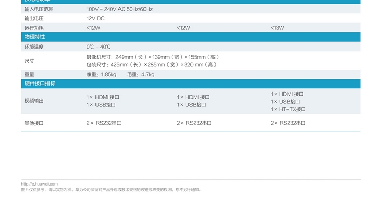Select the <13W power consumption value

pos(277,27)
